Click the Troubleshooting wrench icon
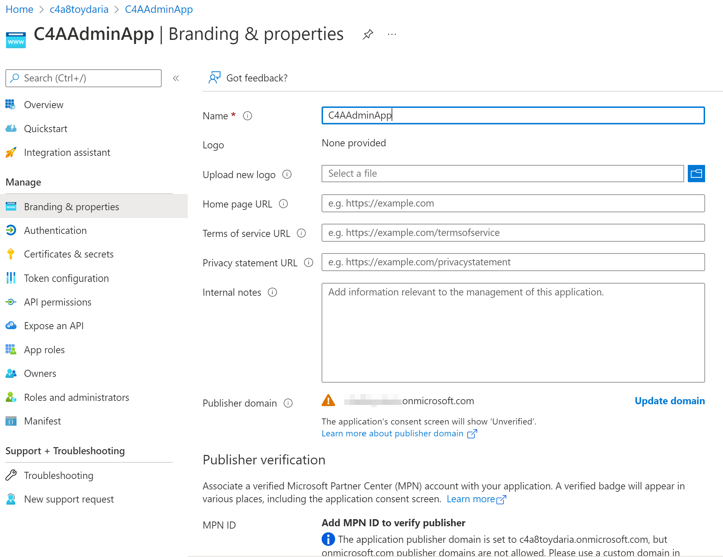Image resolution: width=723 pixels, height=557 pixels. pyautogui.click(x=11, y=475)
